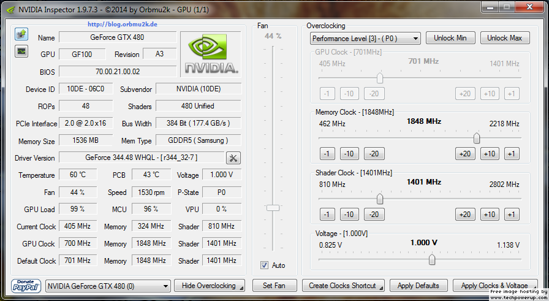549x301 pixels.
Task: Decrease Shader Clock by 1 MHz
Action: (x=327, y=215)
